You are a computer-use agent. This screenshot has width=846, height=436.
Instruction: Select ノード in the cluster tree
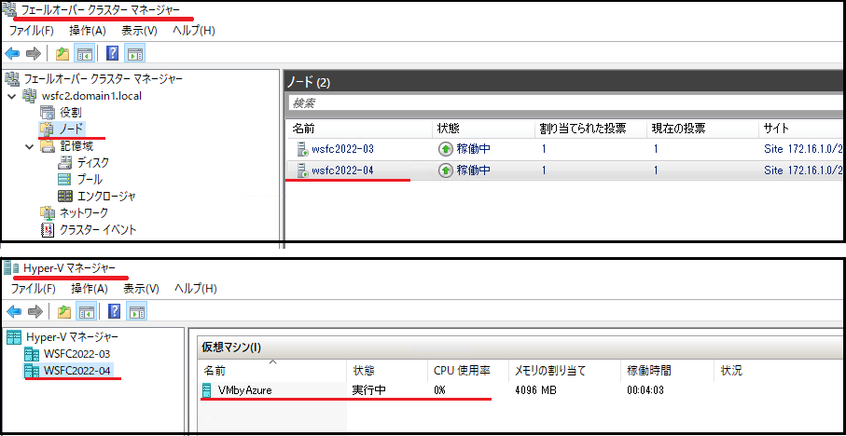(71, 129)
